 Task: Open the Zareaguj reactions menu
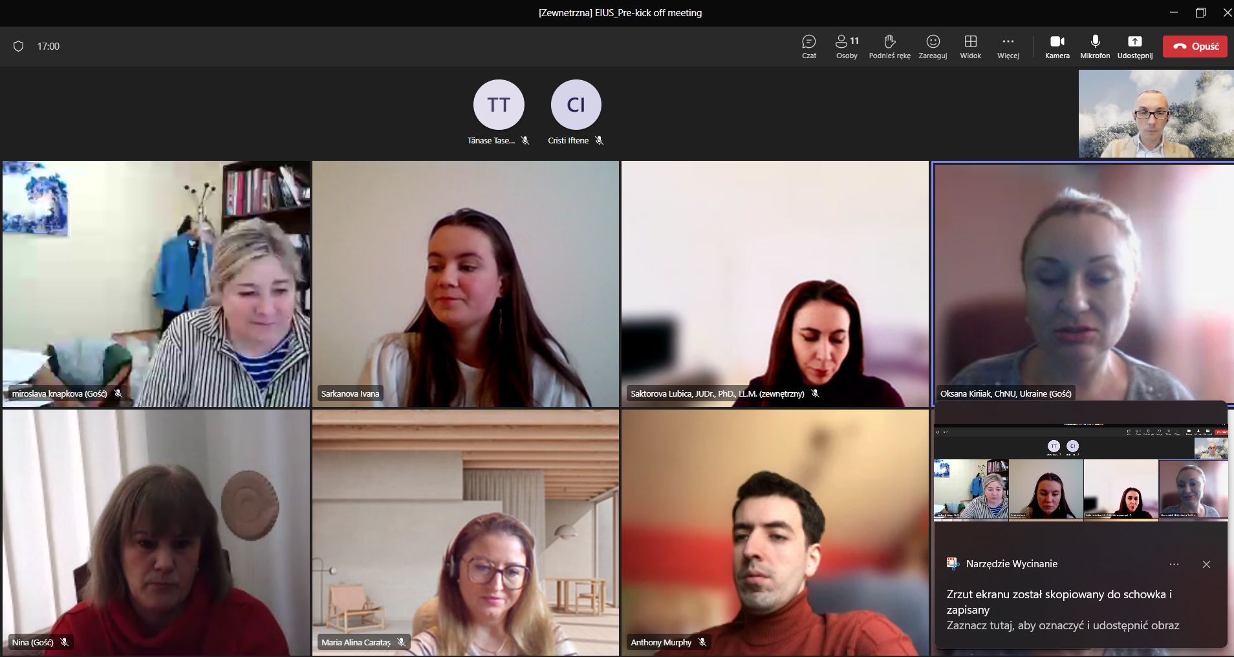[933, 47]
